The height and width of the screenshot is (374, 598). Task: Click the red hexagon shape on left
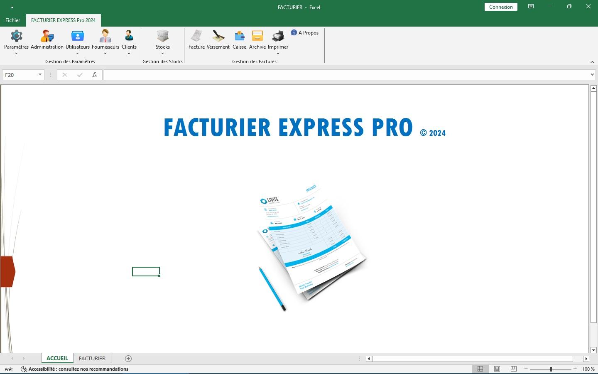8,271
